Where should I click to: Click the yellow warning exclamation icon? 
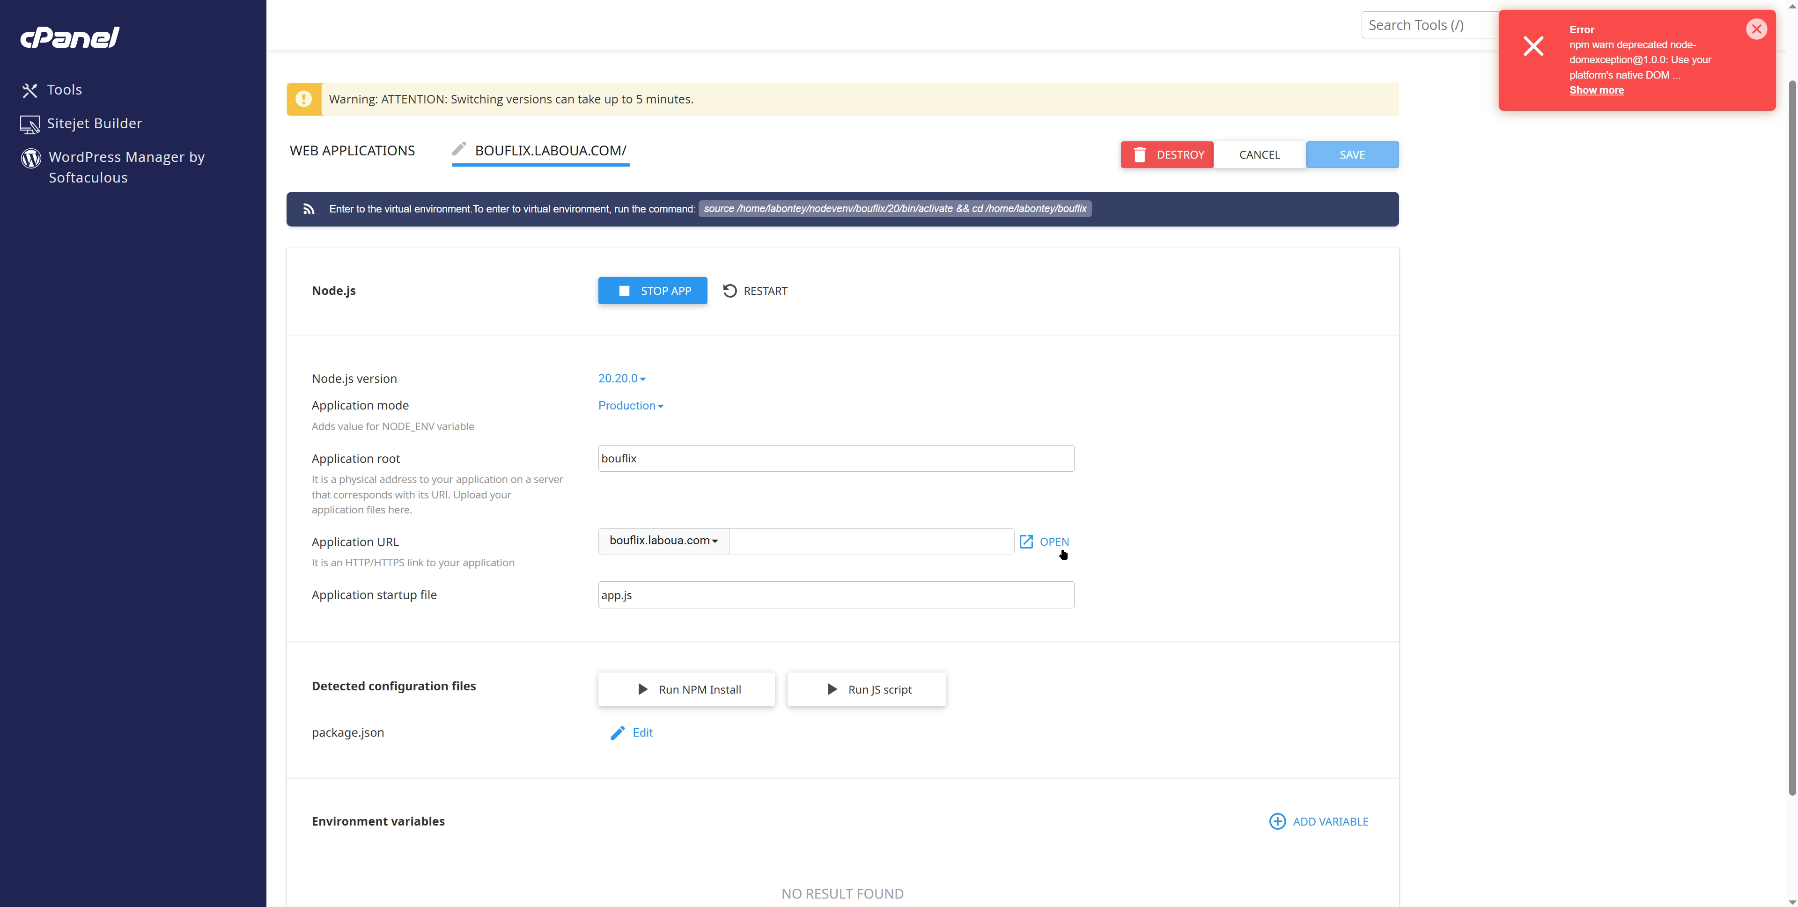click(303, 99)
